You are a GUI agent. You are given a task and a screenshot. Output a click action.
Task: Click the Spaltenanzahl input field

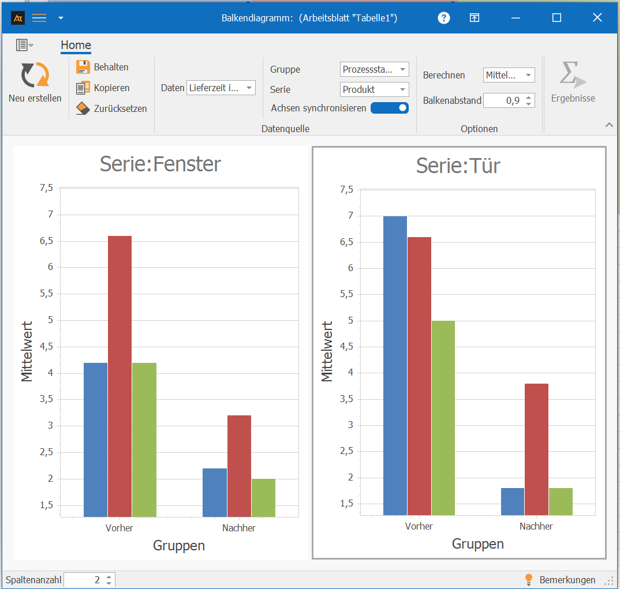pyautogui.click(x=84, y=580)
